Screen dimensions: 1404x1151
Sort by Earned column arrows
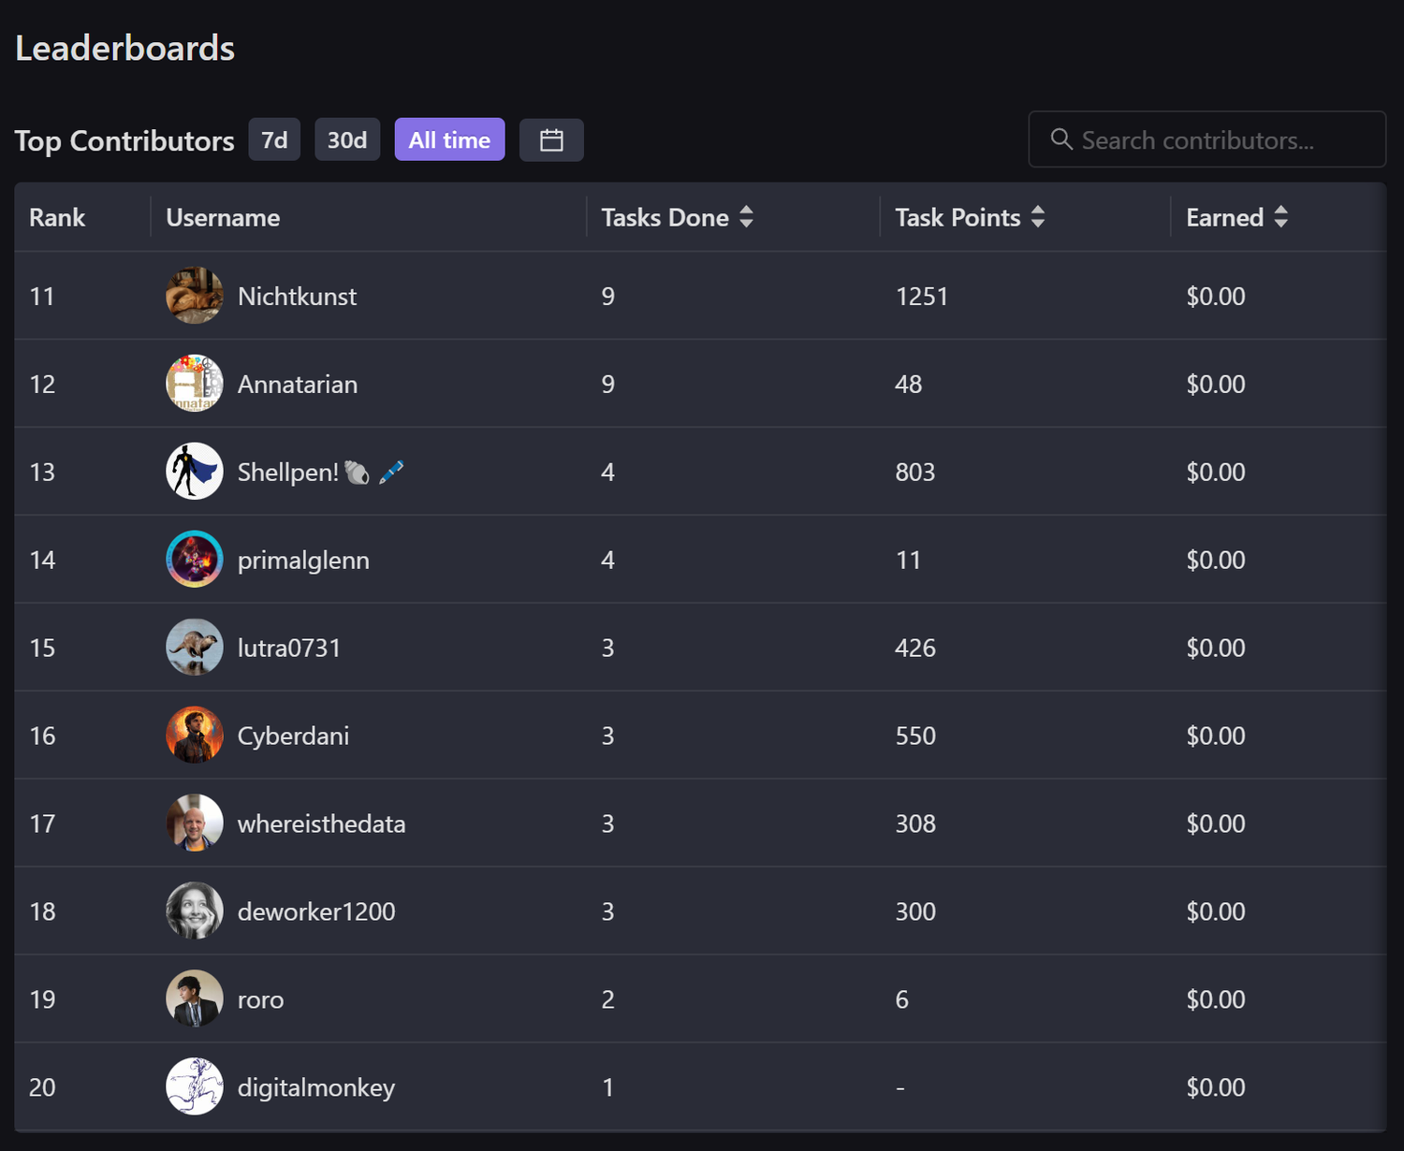click(x=1280, y=217)
